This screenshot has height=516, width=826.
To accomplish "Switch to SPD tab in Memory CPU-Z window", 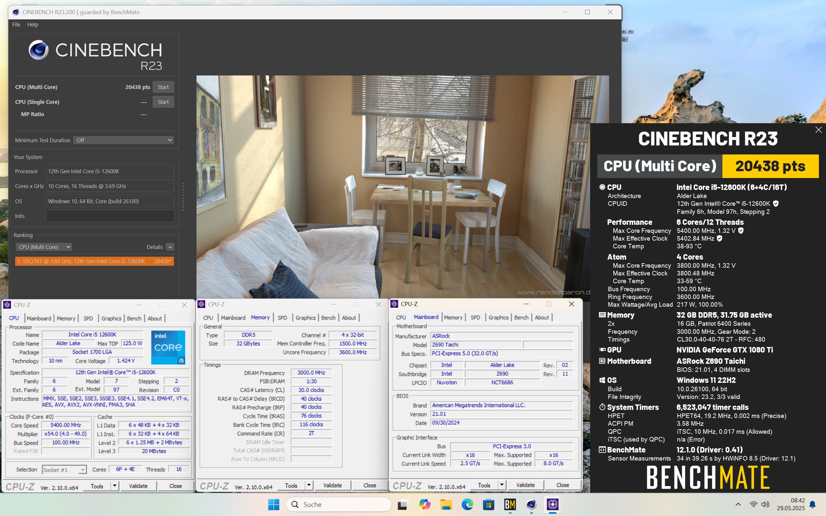I will pos(282,317).
